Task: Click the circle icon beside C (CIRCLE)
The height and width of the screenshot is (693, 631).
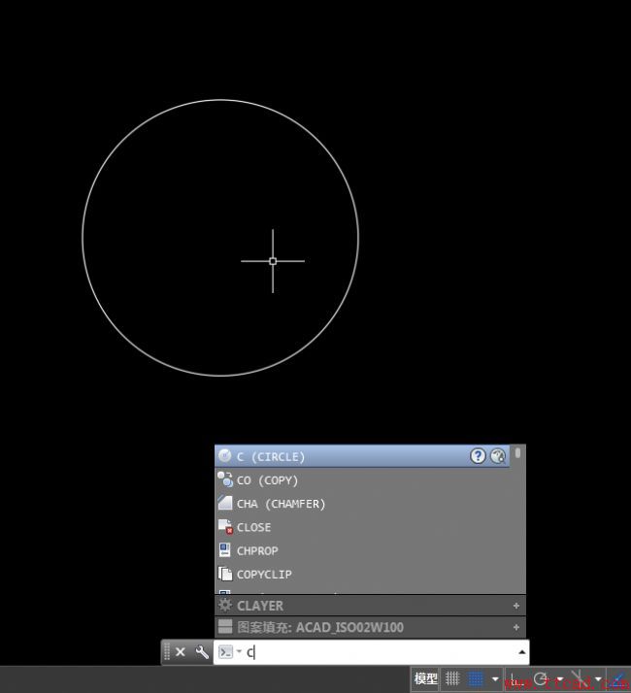Action: coord(224,455)
